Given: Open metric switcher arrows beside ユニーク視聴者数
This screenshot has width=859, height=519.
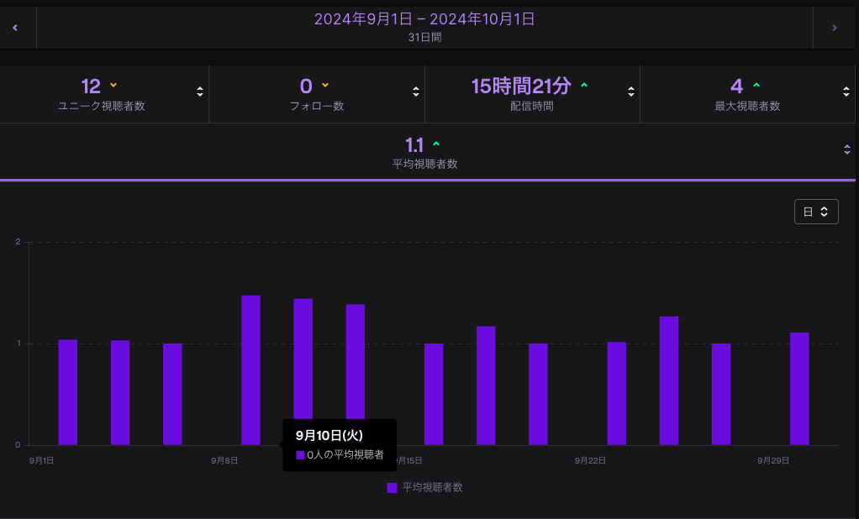Looking at the screenshot, I should click(x=200, y=92).
